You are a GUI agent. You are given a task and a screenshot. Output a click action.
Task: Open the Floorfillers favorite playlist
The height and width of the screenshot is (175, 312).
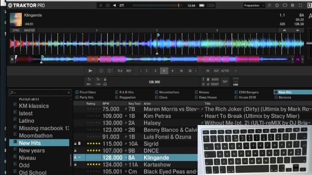[86, 92]
